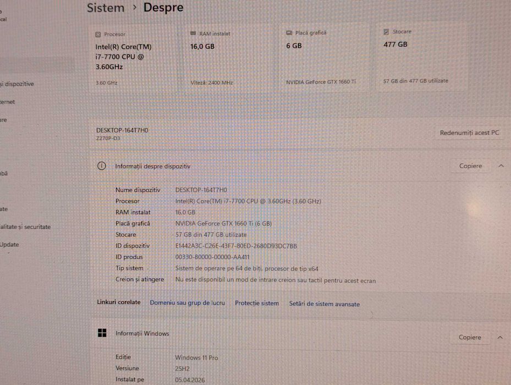This screenshot has width=511, height=385.
Task: Click the Z270P-D3 model text
Action: (108, 138)
